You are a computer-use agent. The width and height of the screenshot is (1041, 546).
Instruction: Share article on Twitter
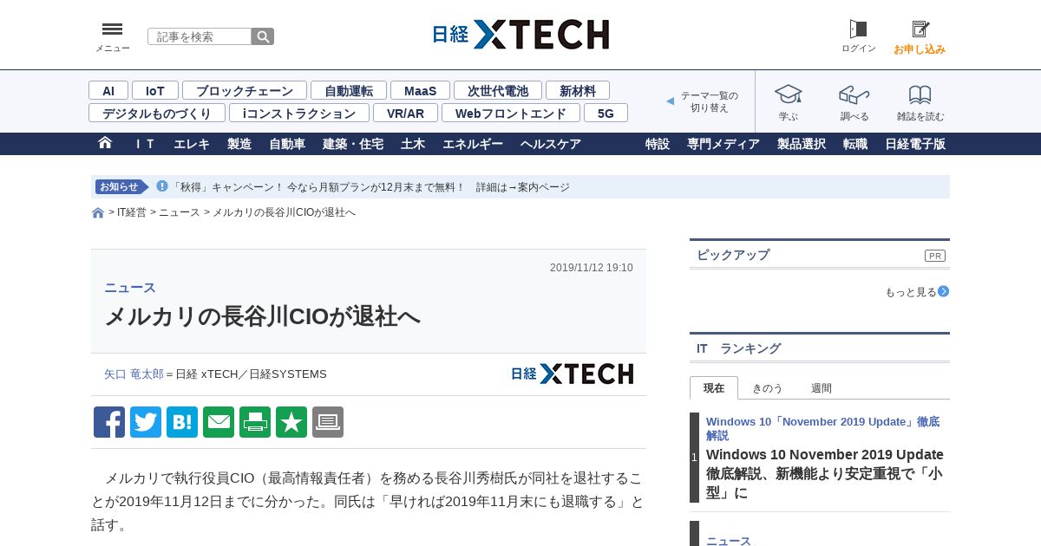[x=146, y=422]
